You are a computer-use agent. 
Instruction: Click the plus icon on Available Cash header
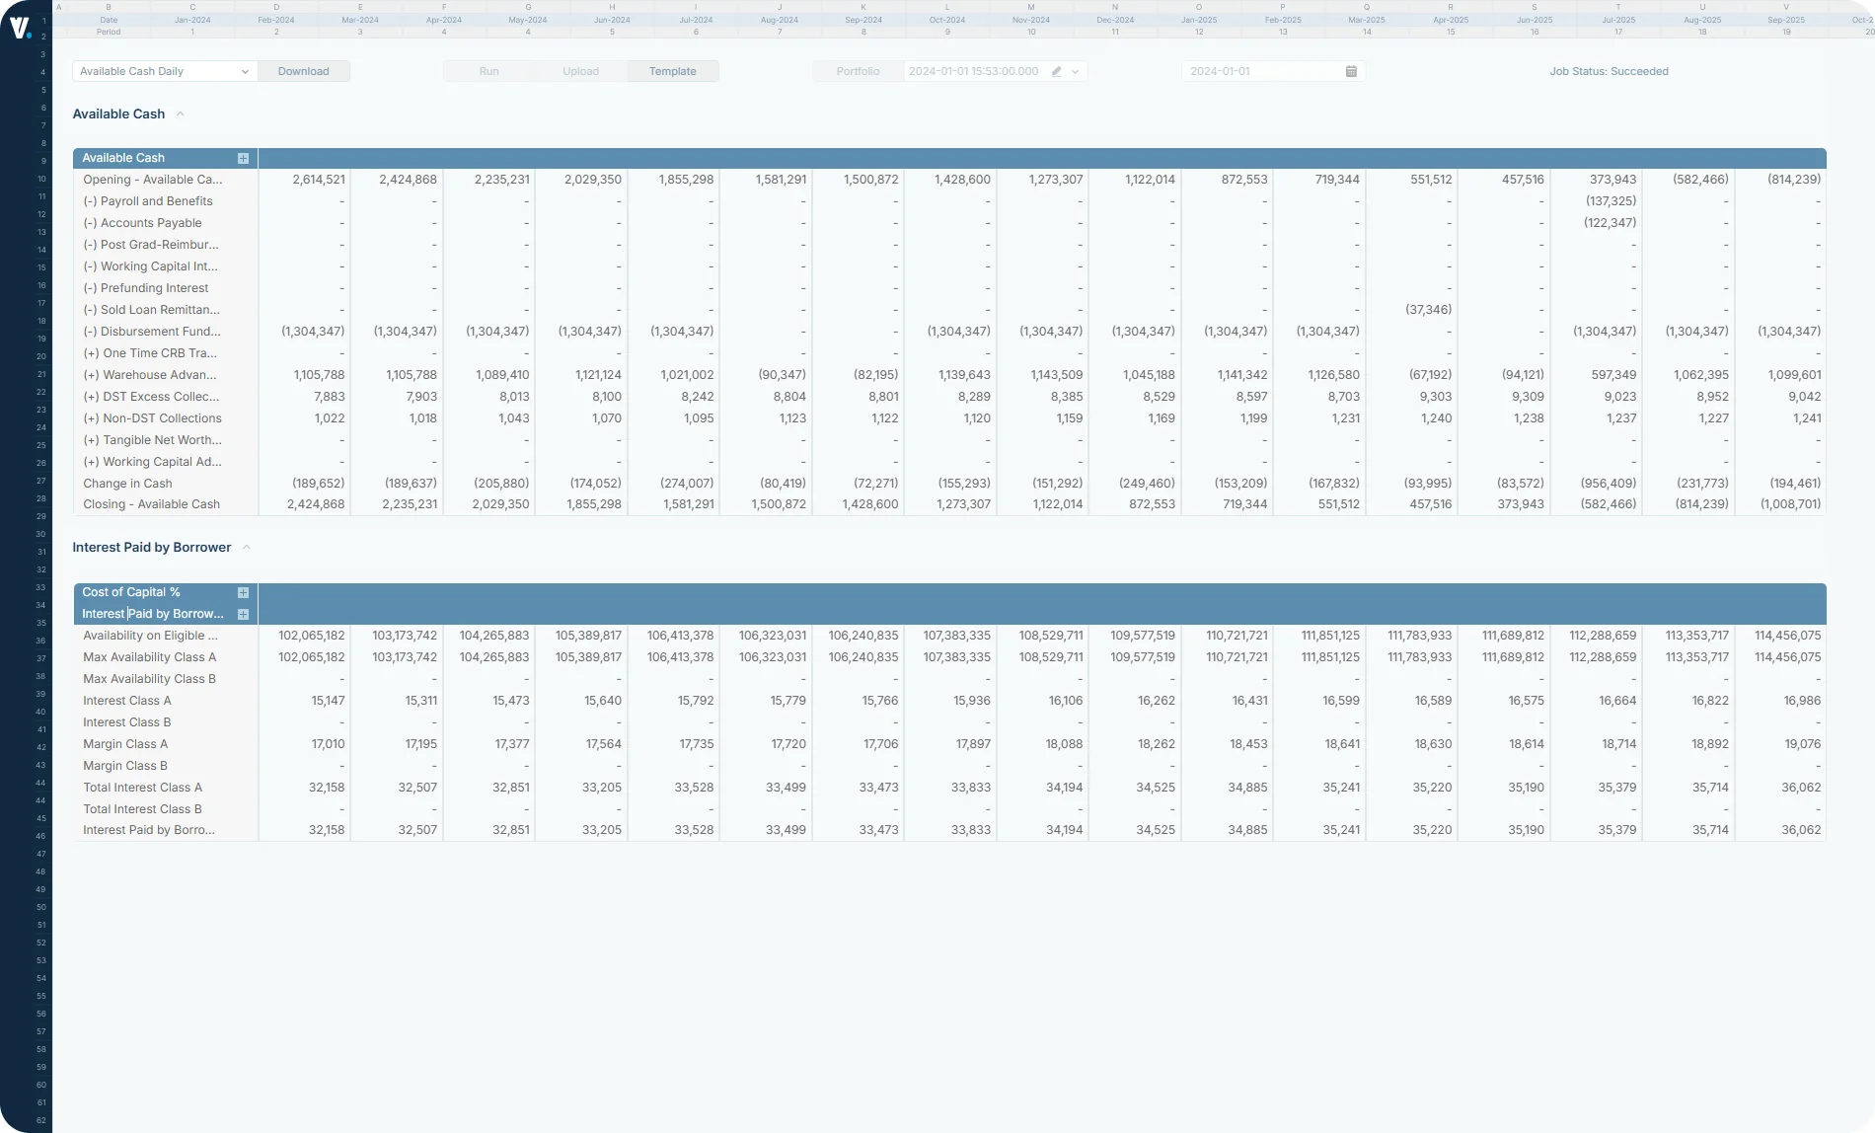tap(243, 158)
